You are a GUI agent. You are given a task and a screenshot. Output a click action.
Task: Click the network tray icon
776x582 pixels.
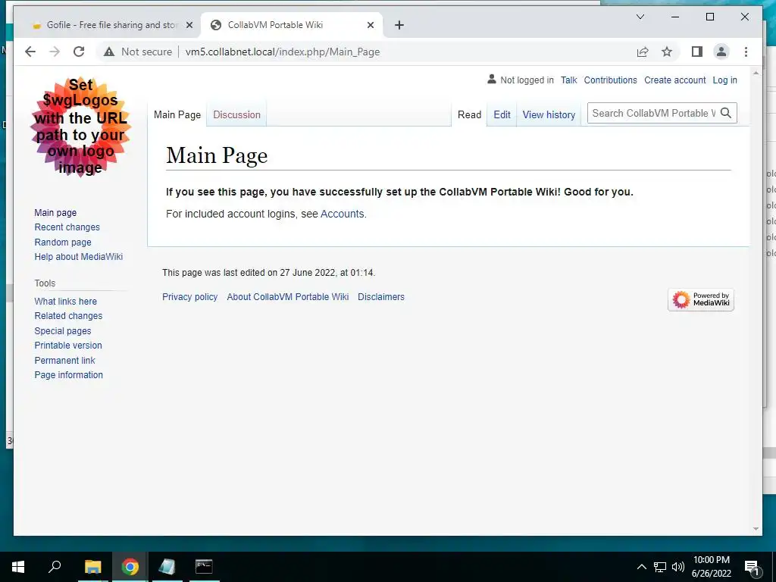[x=660, y=567]
